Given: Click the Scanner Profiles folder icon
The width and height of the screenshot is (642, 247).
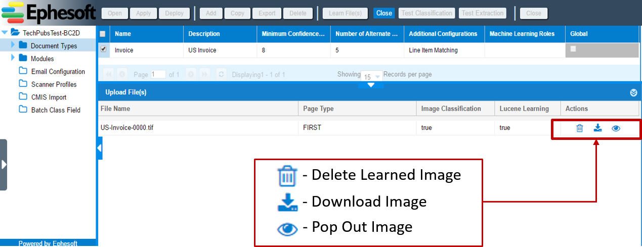Looking at the screenshot, I should pos(23,83).
